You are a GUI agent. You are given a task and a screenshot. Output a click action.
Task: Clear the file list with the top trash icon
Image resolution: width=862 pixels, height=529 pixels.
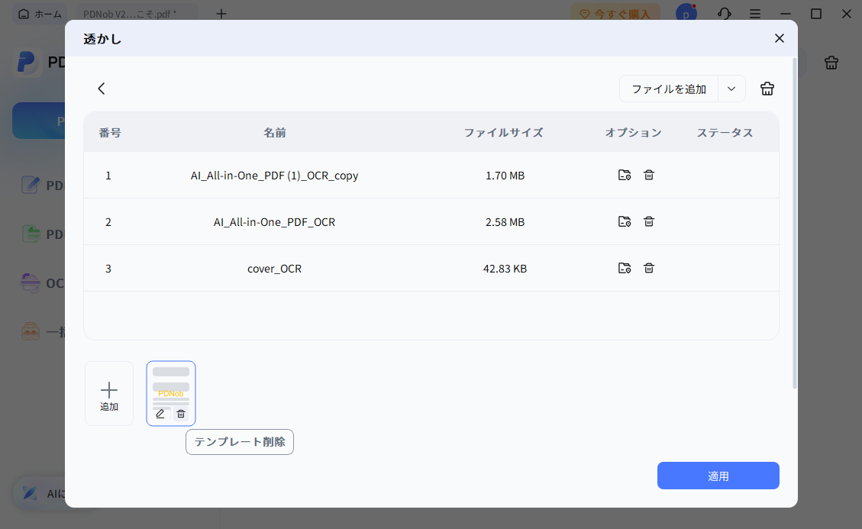[x=767, y=89]
